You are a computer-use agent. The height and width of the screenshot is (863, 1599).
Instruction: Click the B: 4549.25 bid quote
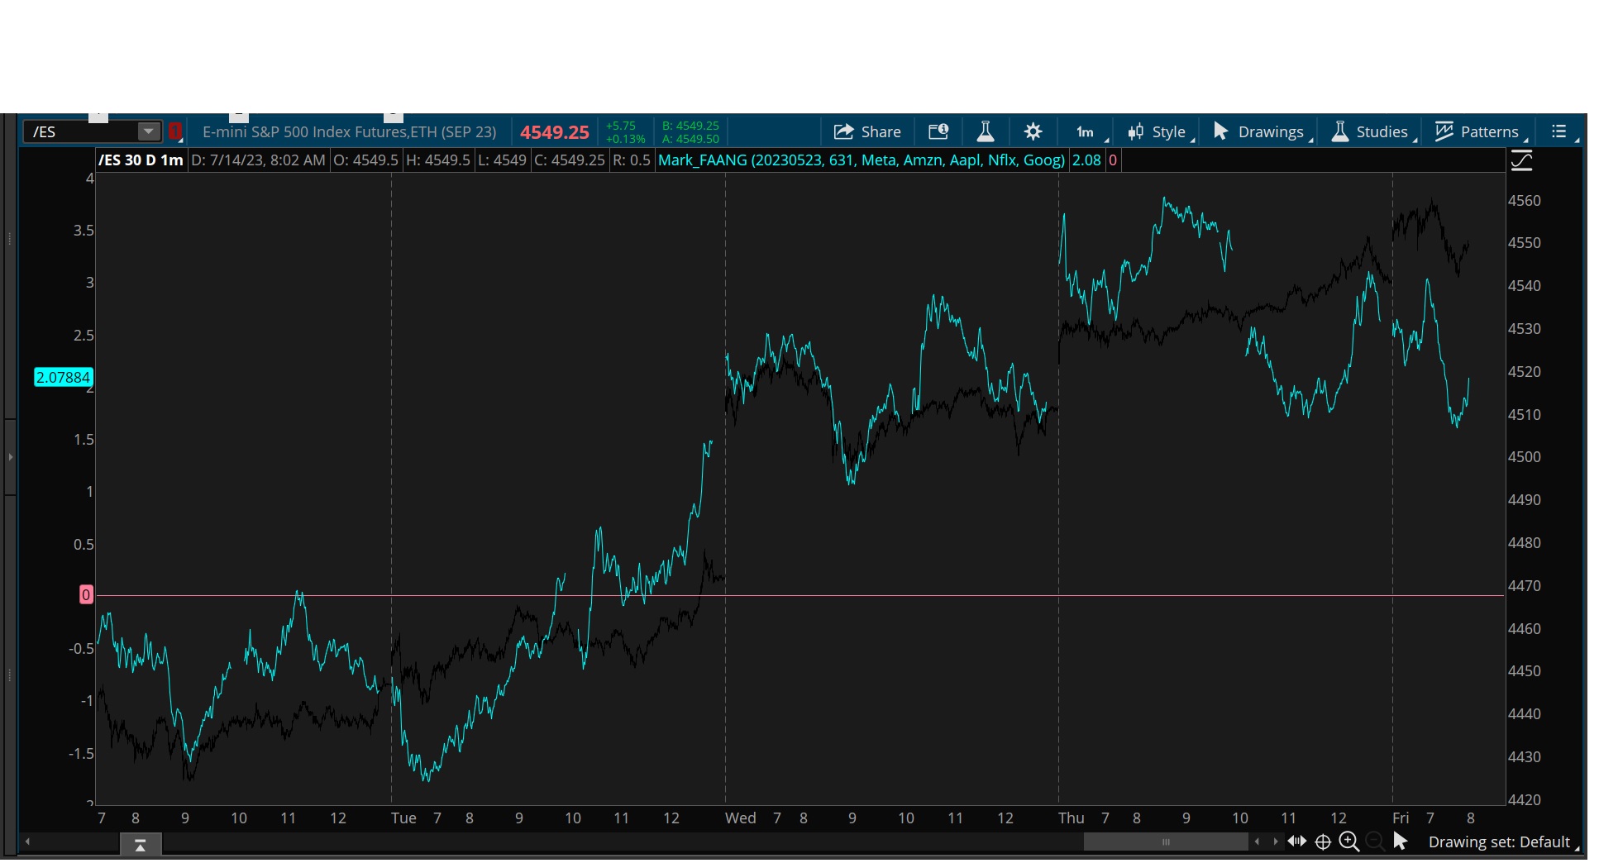(x=690, y=126)
